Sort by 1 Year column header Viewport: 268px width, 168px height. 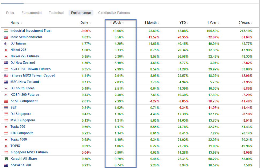213,23
